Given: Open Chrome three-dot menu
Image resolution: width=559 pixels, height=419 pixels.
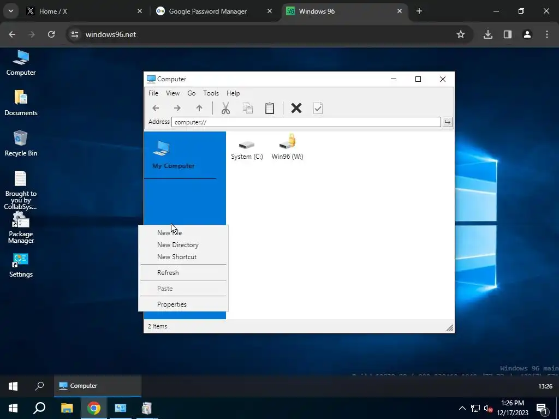Looking at the screenshot, I should 547,34.
